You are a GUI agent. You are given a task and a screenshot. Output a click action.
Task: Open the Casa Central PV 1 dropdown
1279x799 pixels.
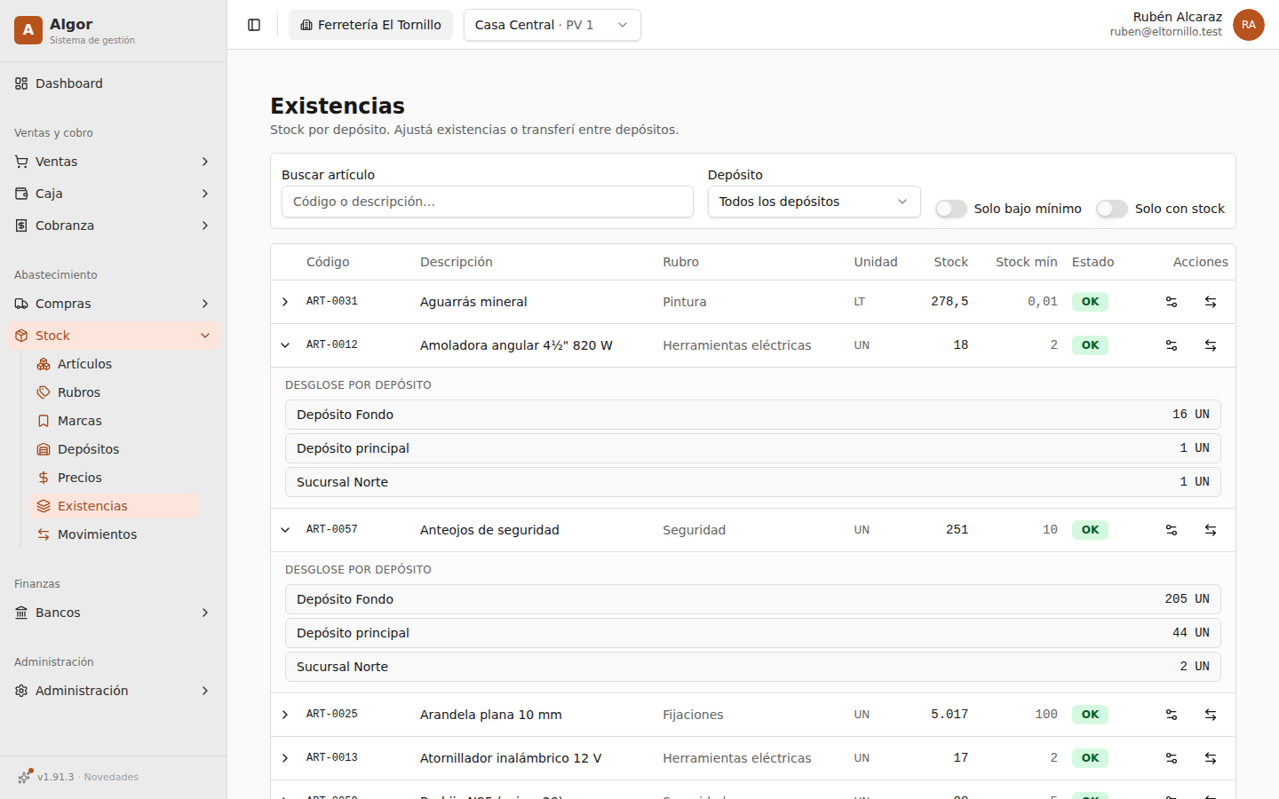552,25
